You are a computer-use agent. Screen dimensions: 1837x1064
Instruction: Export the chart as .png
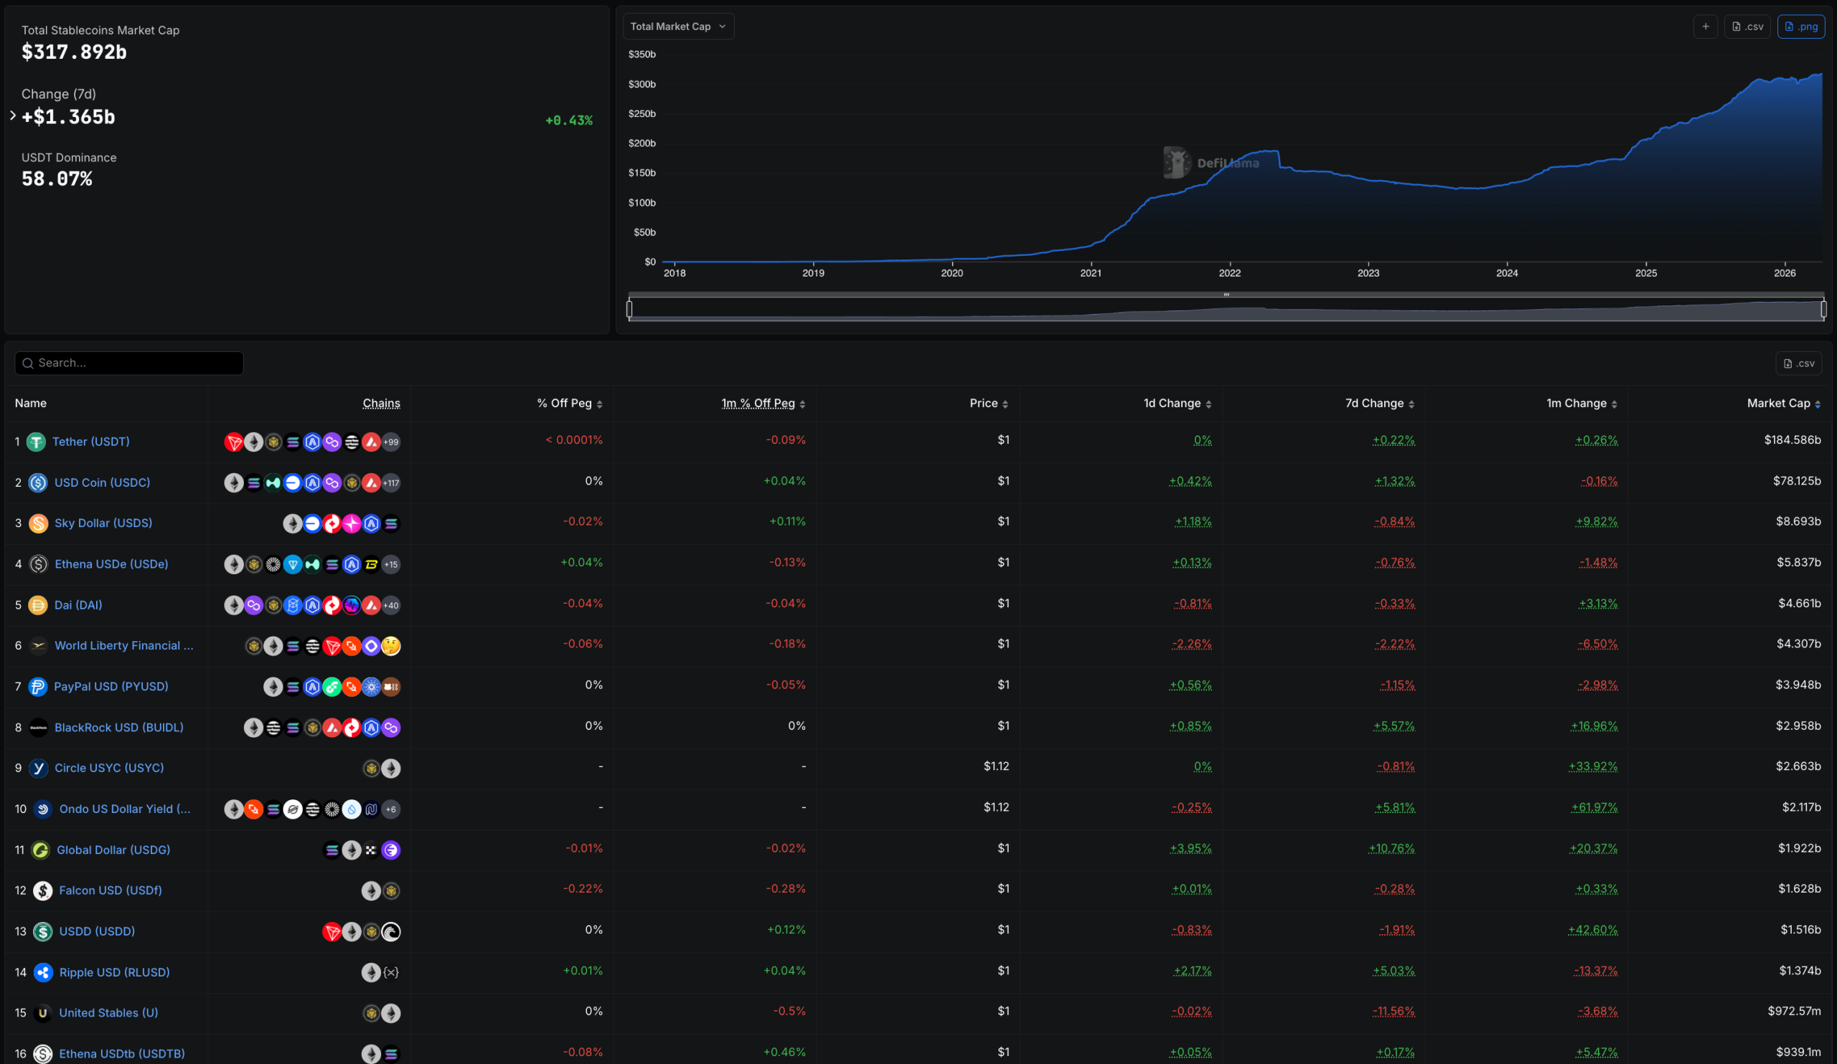point(1801,27)
